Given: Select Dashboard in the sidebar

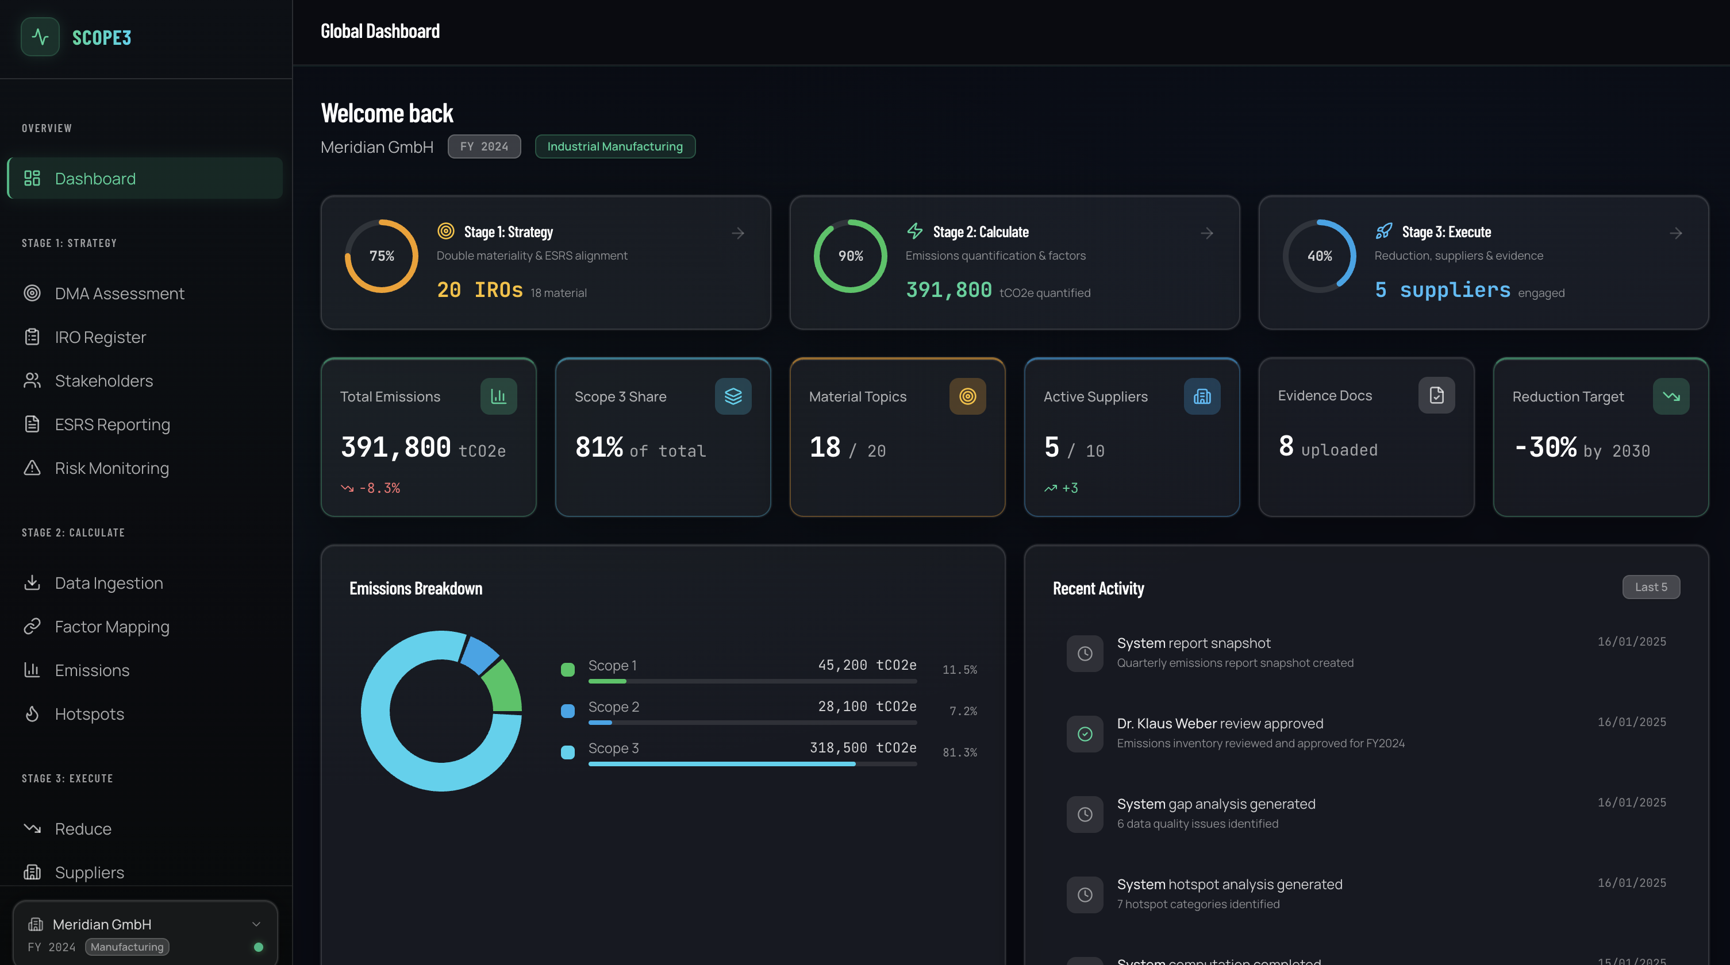Looking at the screenshot, I should tap(95, 179).
